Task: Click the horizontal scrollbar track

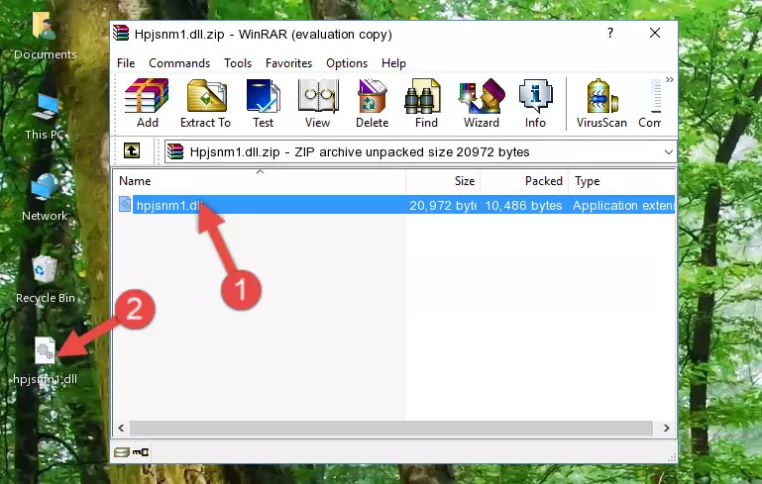Action: coord(390,429)
